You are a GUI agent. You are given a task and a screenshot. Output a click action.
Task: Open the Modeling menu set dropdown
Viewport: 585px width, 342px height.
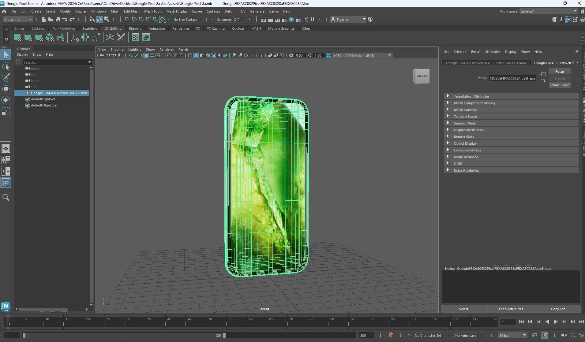[18, 19]
